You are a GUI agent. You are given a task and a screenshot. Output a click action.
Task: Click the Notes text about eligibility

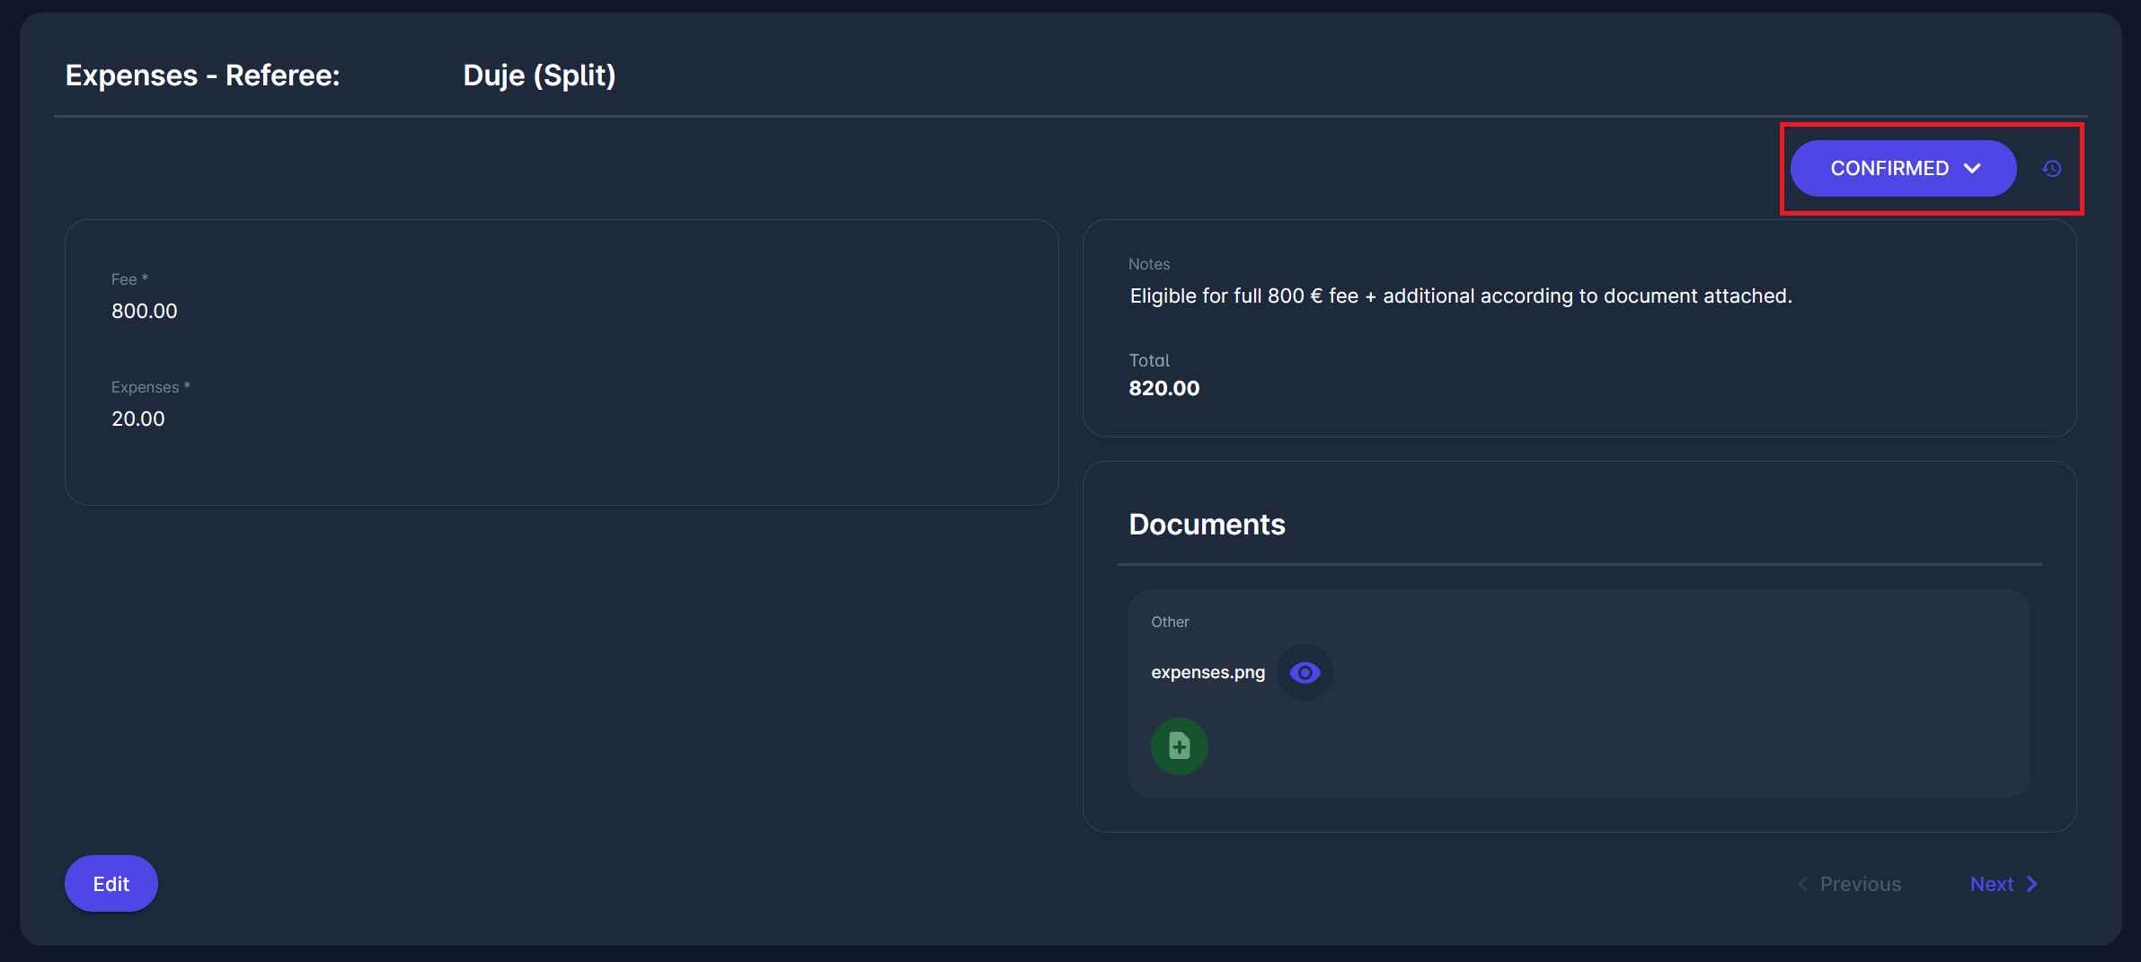1460,296
